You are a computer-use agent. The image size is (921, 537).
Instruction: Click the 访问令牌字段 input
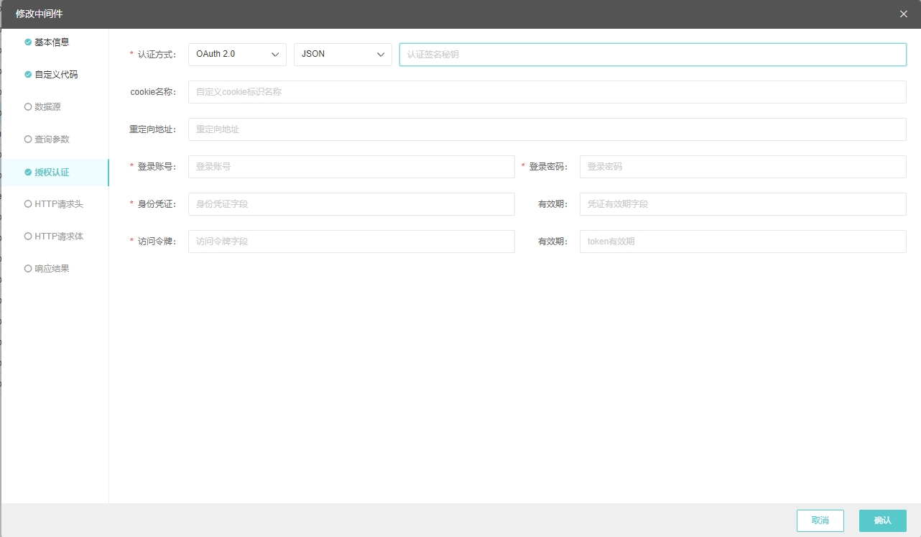tap(351, 242)
